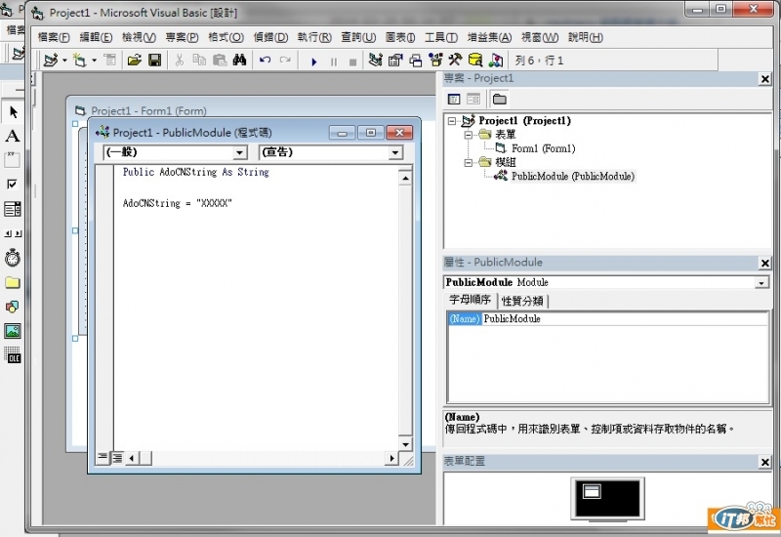Click form thumbnail in 表單配置 preview
The height and width of the screenshot is (537, 781).
[592, 492]
